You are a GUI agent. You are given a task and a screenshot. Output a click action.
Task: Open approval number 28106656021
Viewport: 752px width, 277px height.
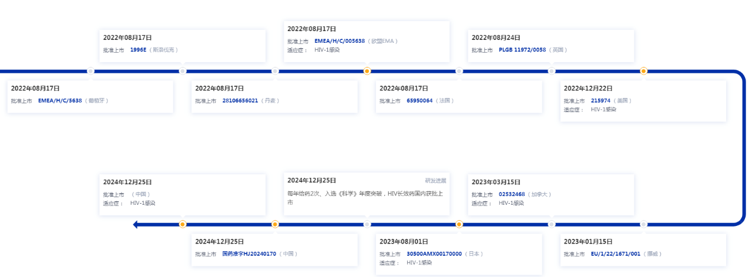240,101
